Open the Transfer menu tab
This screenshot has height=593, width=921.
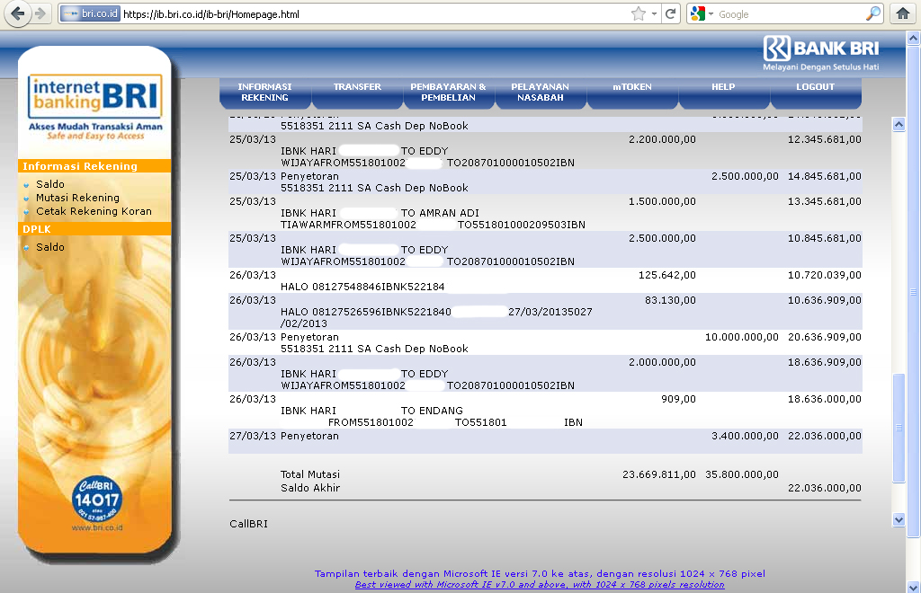(x=357, y=92)
